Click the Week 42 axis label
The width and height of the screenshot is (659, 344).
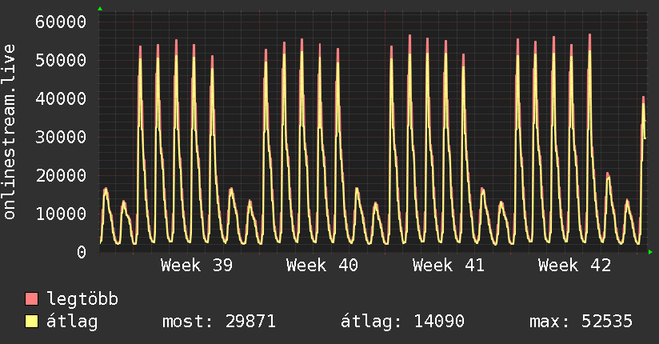pyautogui.click(x=574, y=266)
